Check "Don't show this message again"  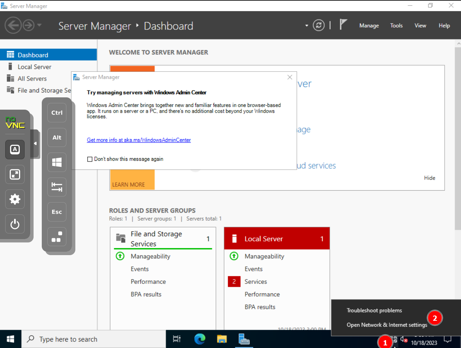(90, 159)
